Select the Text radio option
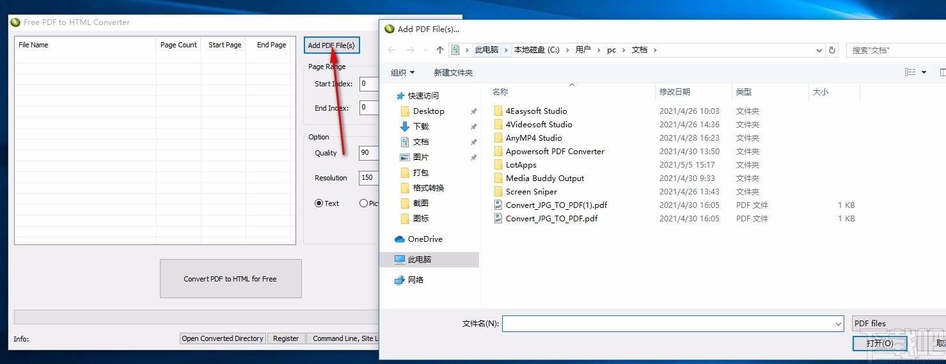The height and width of the screenshot is (364, 946). 327,203
